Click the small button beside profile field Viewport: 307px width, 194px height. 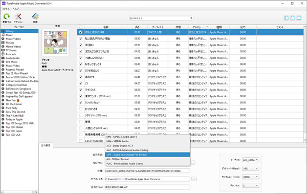click(193, 163)
